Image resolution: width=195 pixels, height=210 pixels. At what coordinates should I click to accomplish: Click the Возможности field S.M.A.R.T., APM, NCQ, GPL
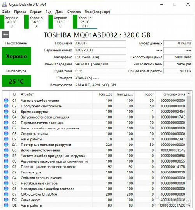(x=133, y=85)
